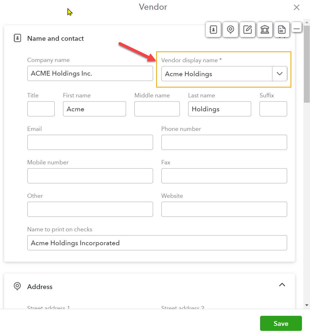Click the Phone number field
310x332 pixels.
click(x=224, y=142)
